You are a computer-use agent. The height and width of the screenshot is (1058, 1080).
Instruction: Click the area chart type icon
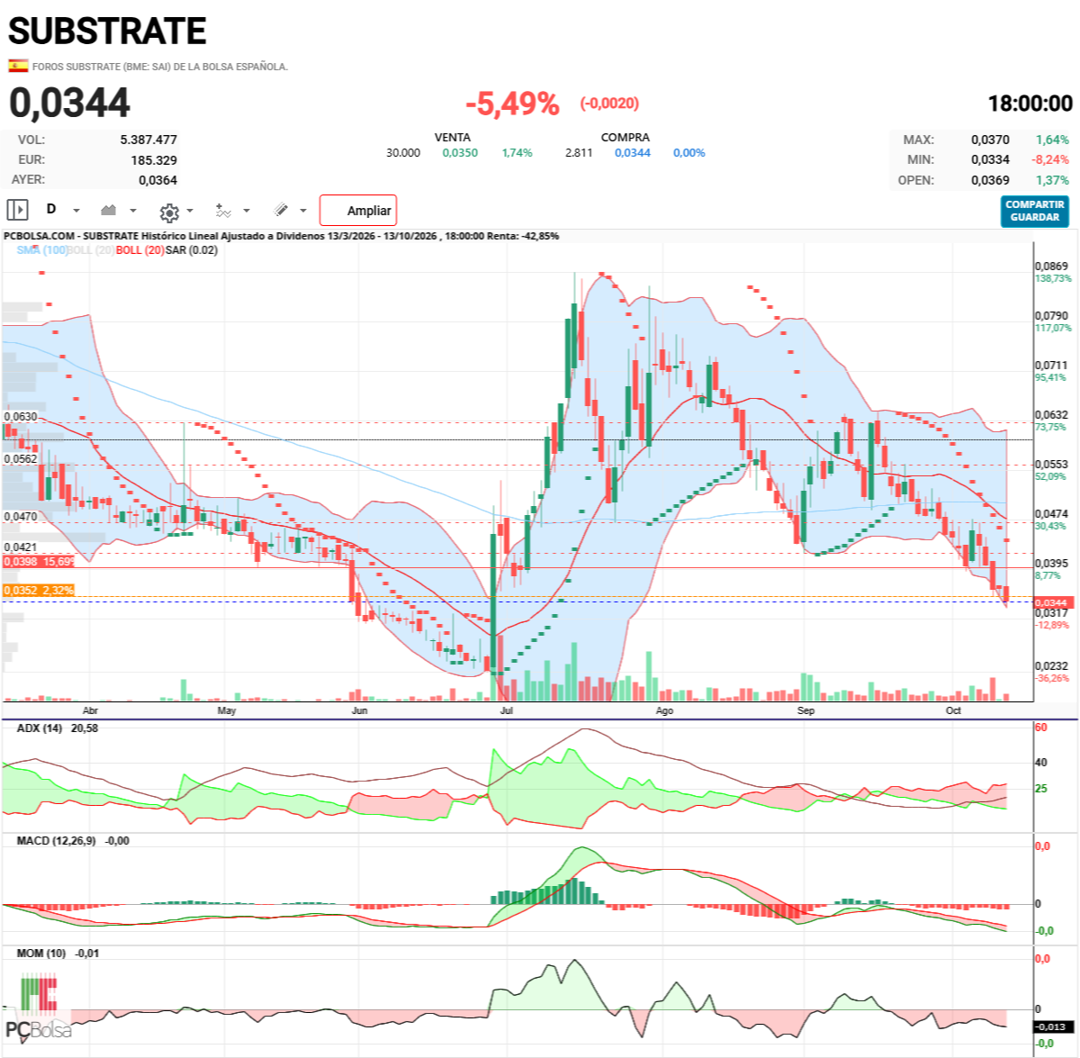tap(109, 210)
